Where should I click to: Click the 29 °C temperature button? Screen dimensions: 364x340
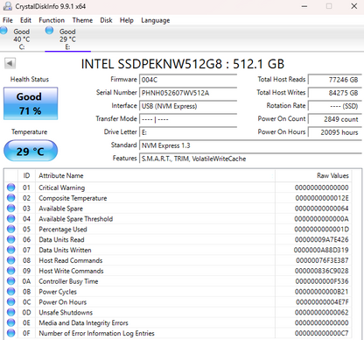(x=31, y=151)
